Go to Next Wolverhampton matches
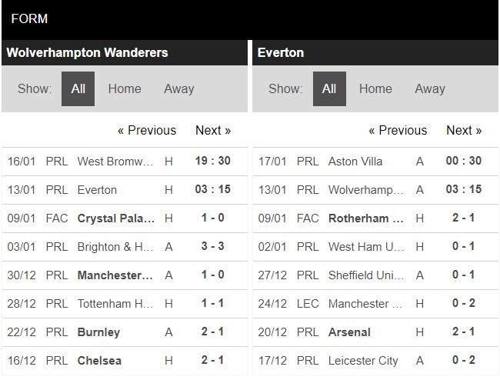 [213, 130]
